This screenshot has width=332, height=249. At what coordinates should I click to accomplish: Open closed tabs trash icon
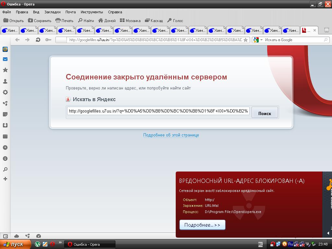(x=326, y=30)
